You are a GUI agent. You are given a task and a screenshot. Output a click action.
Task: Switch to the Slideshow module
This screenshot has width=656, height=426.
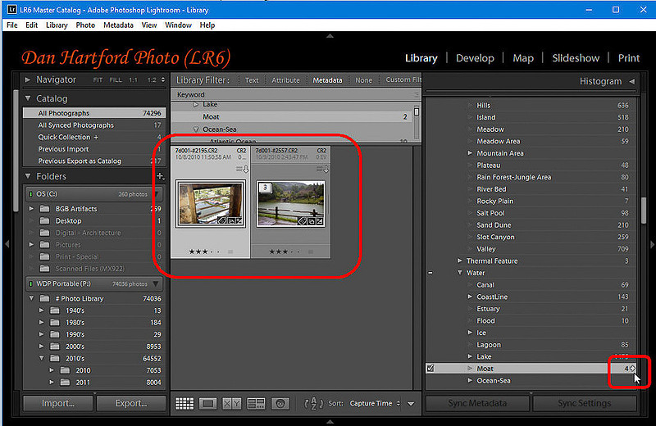tap(576, 58)
